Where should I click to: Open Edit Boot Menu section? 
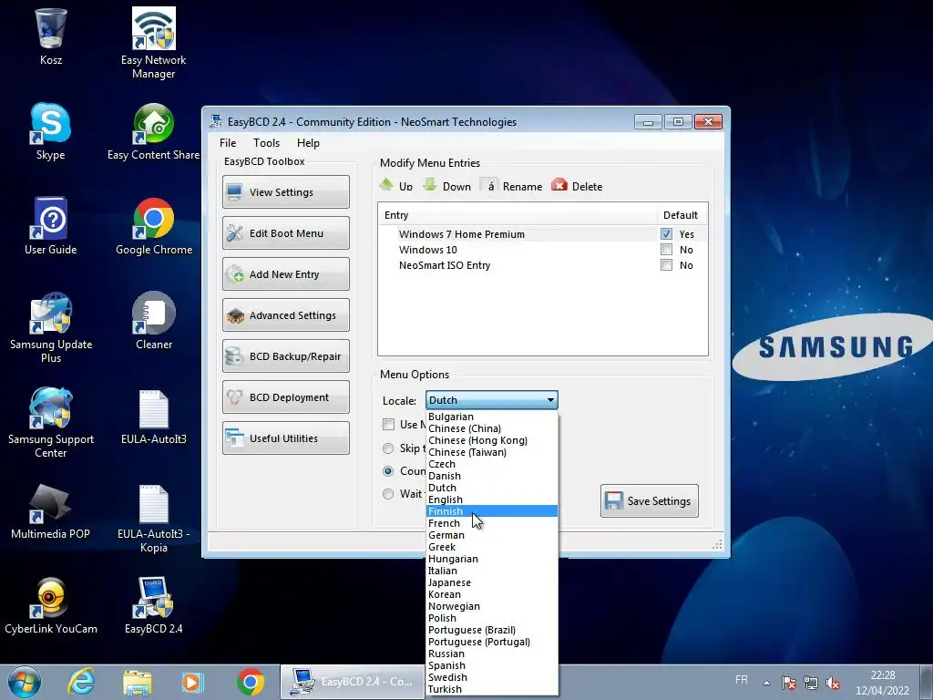point(285,232)
